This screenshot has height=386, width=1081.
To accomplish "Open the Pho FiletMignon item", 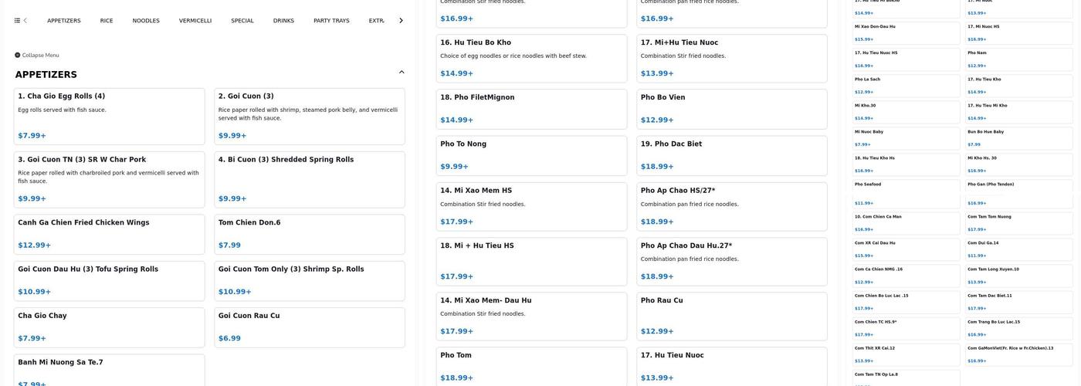I will pyautogui.click(x=531, y=109).
